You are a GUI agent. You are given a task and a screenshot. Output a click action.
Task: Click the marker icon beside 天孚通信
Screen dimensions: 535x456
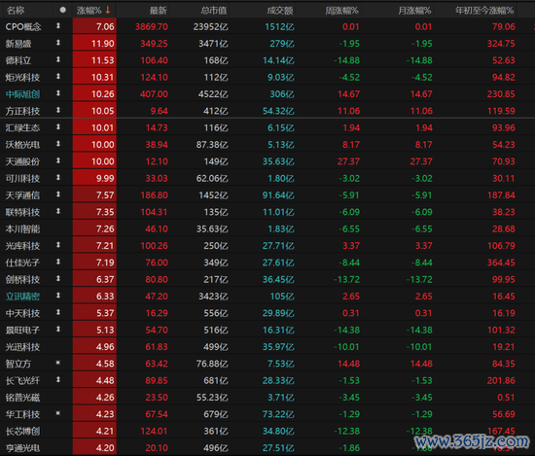(x=58, y=194)
